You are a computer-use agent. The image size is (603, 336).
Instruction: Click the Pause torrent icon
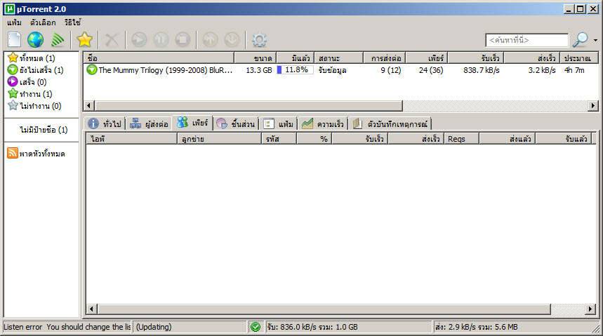click(161, 39)
